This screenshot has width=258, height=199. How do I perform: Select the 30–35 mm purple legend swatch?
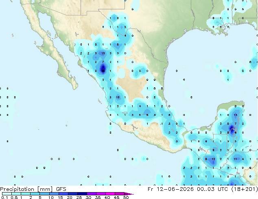91,194
